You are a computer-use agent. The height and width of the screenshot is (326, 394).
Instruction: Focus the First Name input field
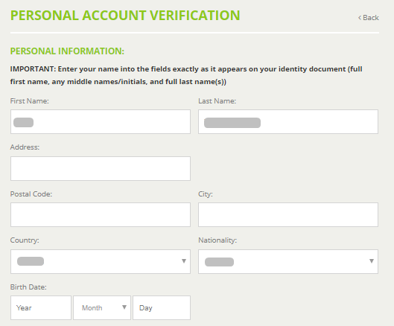coord(101,121)
